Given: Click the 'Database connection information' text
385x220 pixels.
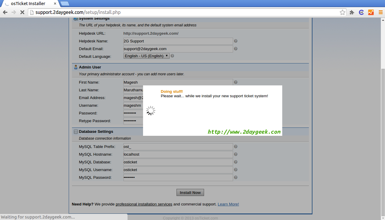Looking at the screenshot, I should click(105, 138).
